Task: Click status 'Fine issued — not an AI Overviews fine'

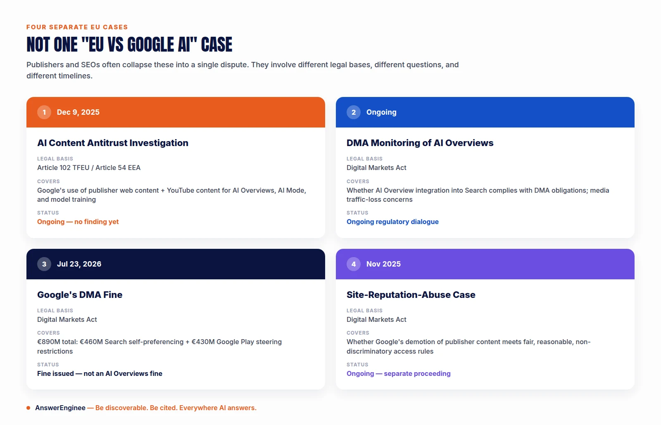Action: [100, 373]
